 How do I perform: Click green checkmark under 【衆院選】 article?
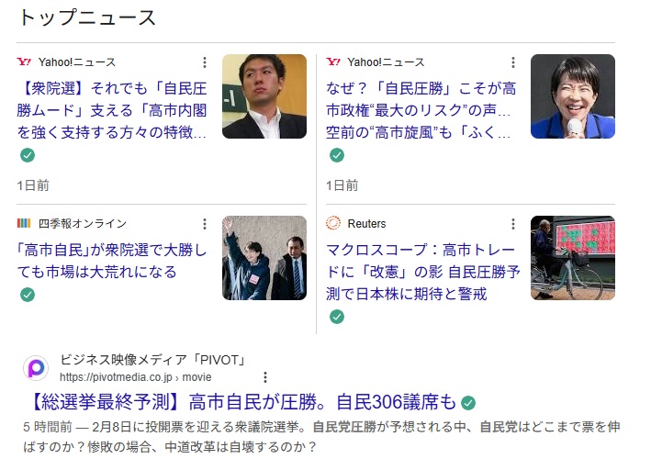coord(28,155)
